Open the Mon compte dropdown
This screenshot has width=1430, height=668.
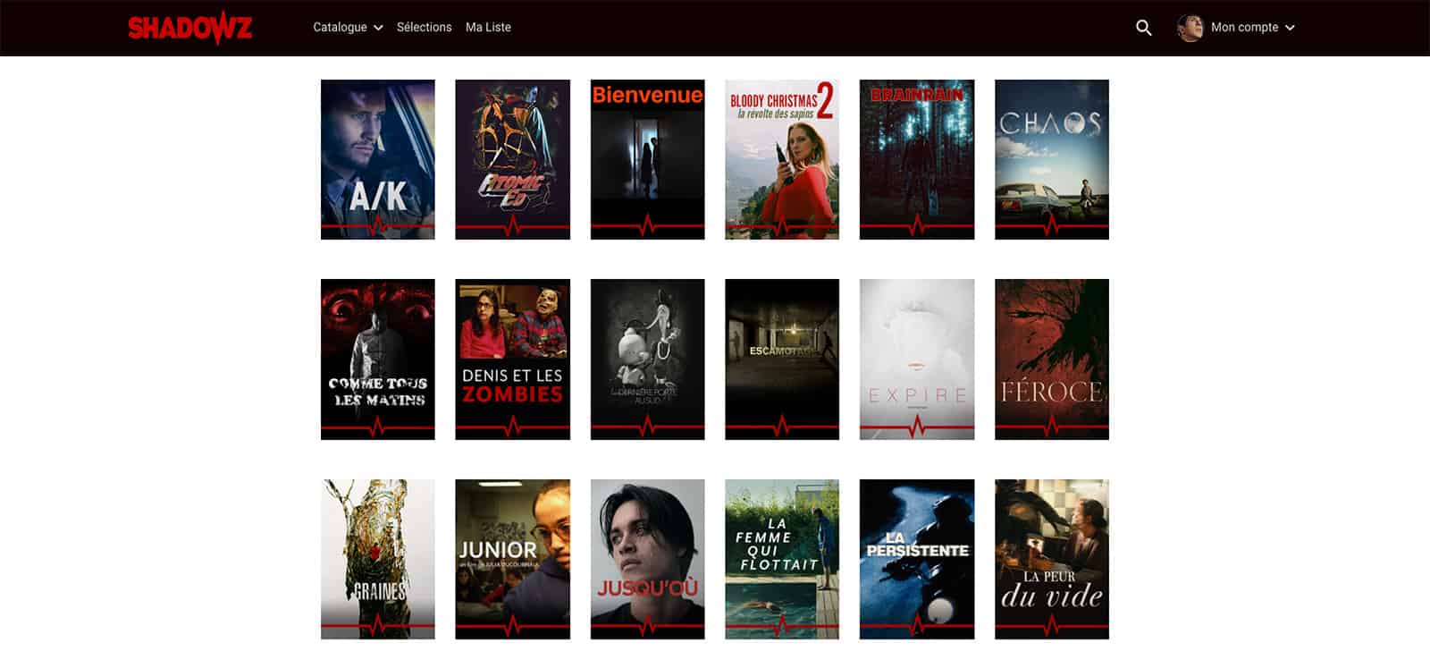1252,28
